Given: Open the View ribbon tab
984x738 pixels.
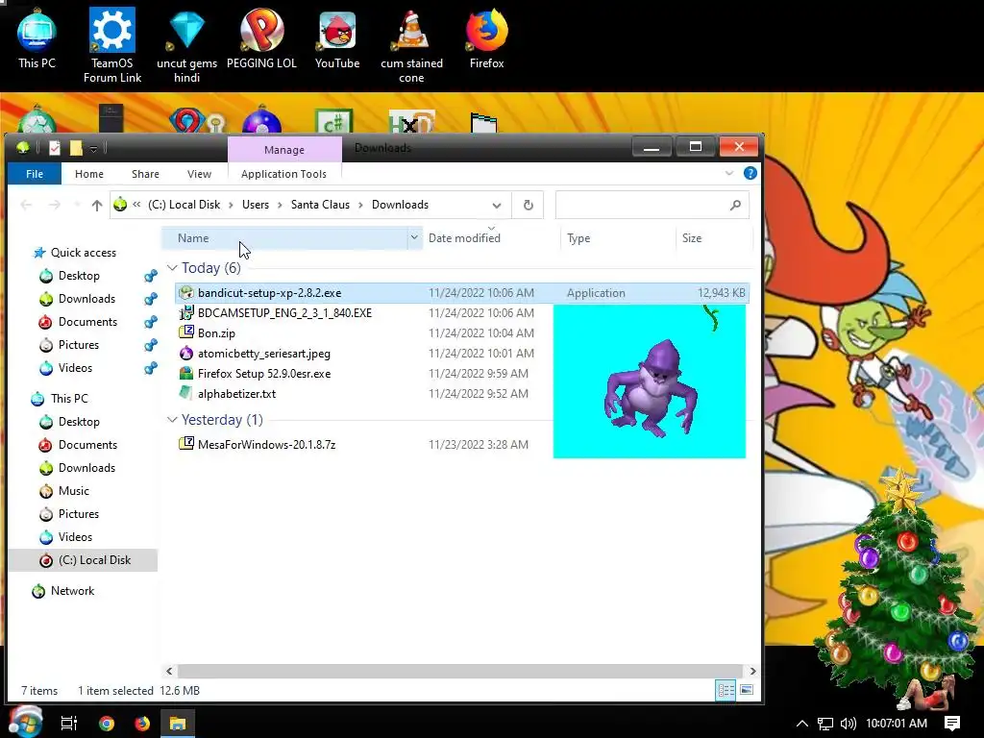Looking at the screenshot, I should pyautogui.click(x=199, y=174).
